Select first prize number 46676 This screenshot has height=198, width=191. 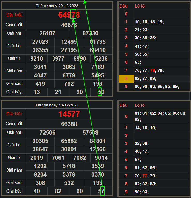(69, 25)
